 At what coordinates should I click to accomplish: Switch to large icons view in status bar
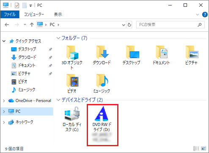[203, 148]
